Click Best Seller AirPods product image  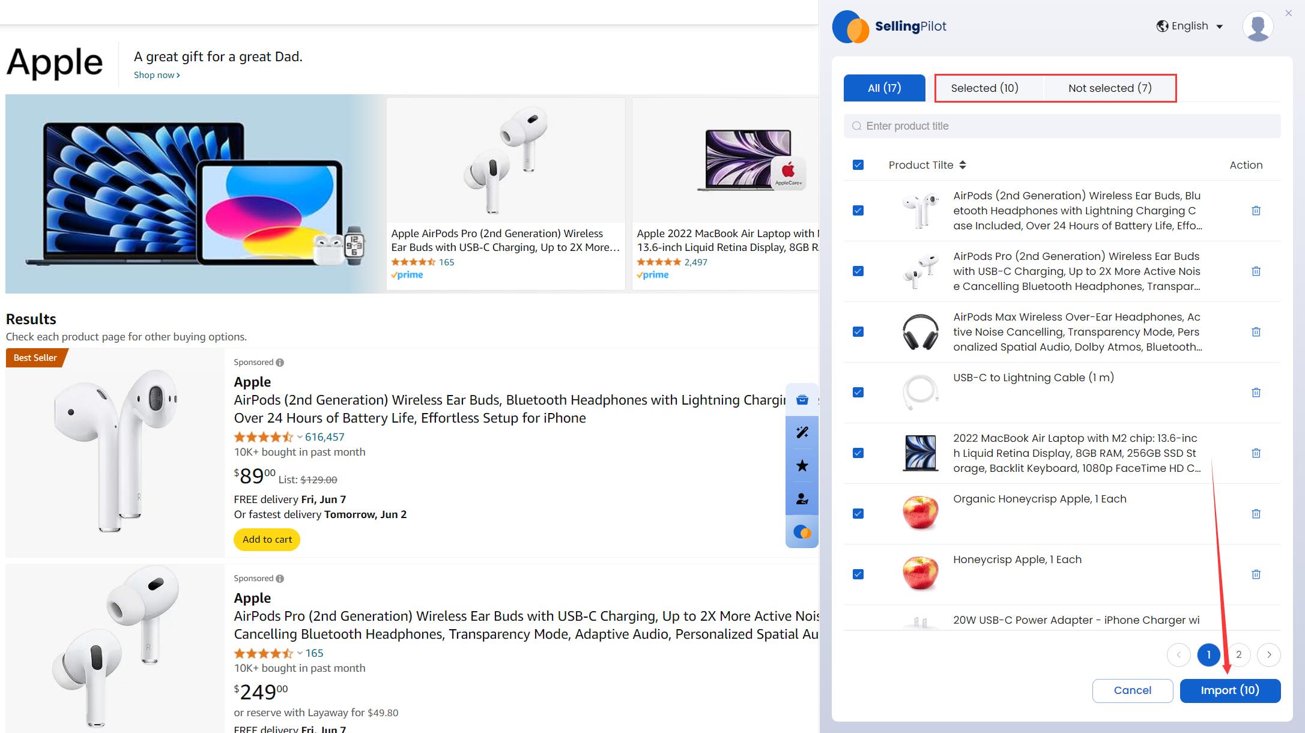click(x=115, y=451)
